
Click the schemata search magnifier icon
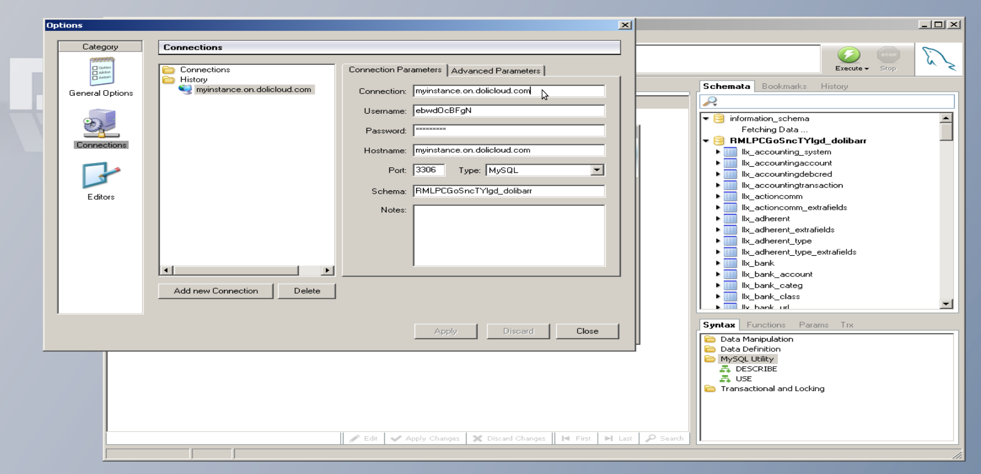tap(710, 101)
